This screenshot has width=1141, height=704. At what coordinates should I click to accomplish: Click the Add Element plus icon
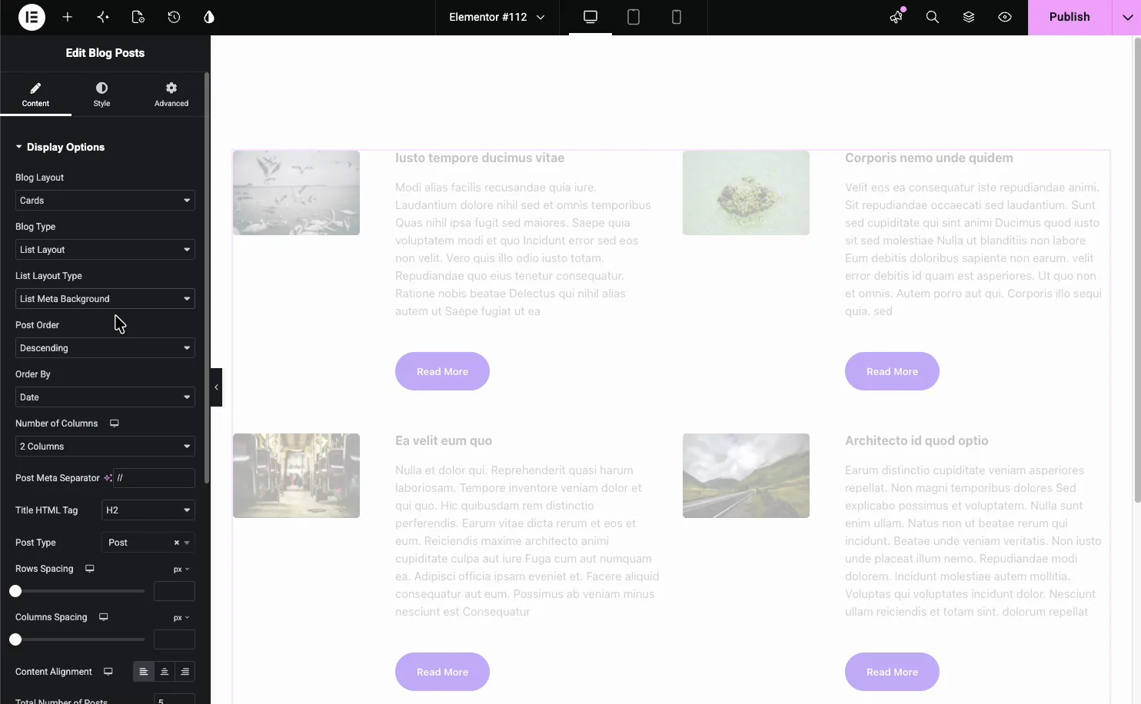click(x=68, y=17)
